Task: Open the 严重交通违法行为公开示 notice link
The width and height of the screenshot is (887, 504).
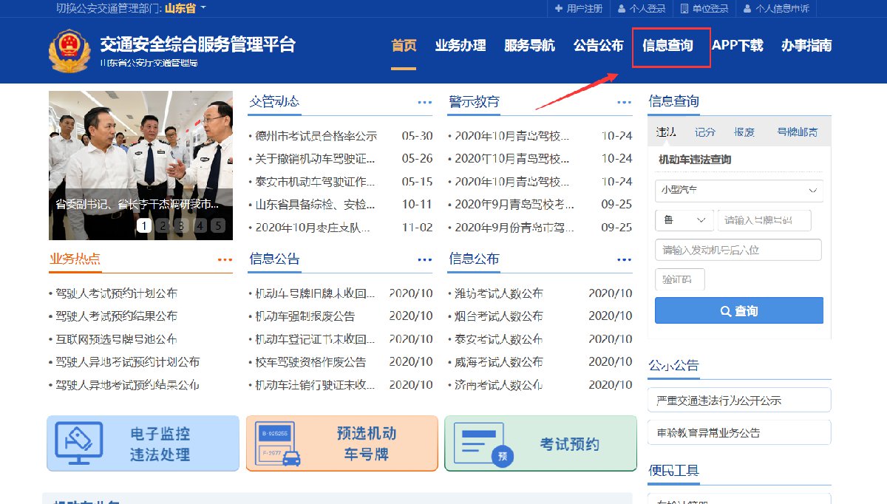Action: (738, 401)
